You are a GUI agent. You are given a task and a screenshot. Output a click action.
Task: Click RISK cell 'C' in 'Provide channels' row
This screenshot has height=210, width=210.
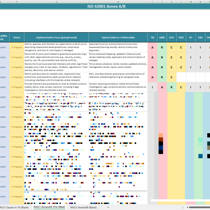[181, 87]
